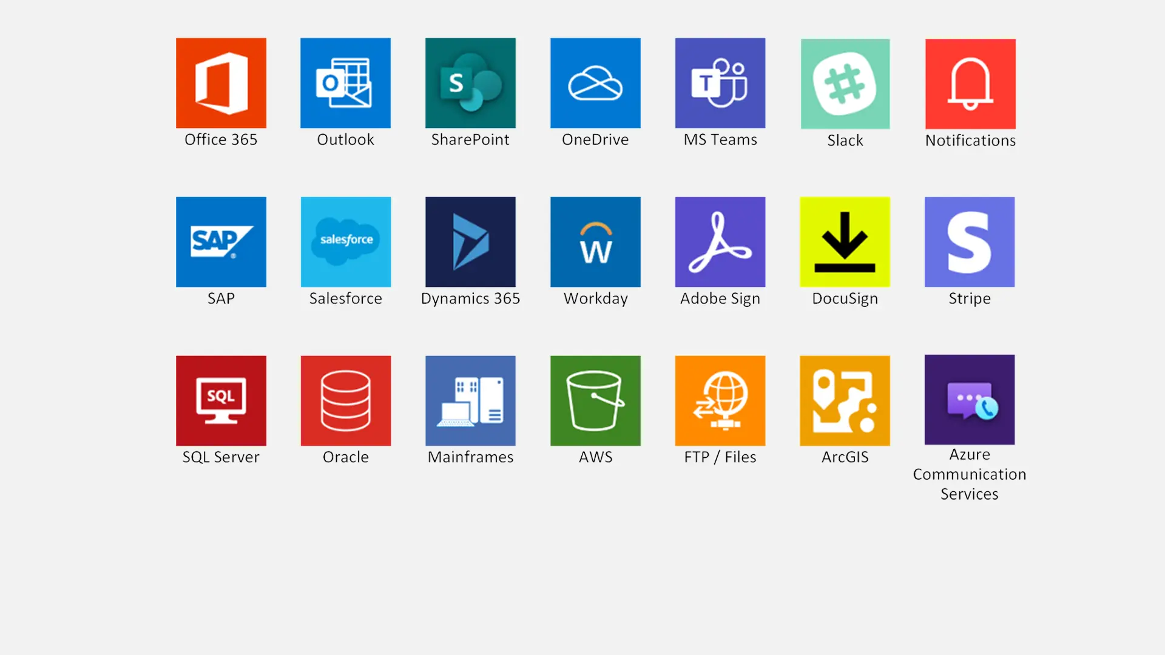Image resolution: width=1165 pixels, height=655 pixels.
Task: Click the Oracle database icon
Action: pyautogui.click(x=346, y=401)
